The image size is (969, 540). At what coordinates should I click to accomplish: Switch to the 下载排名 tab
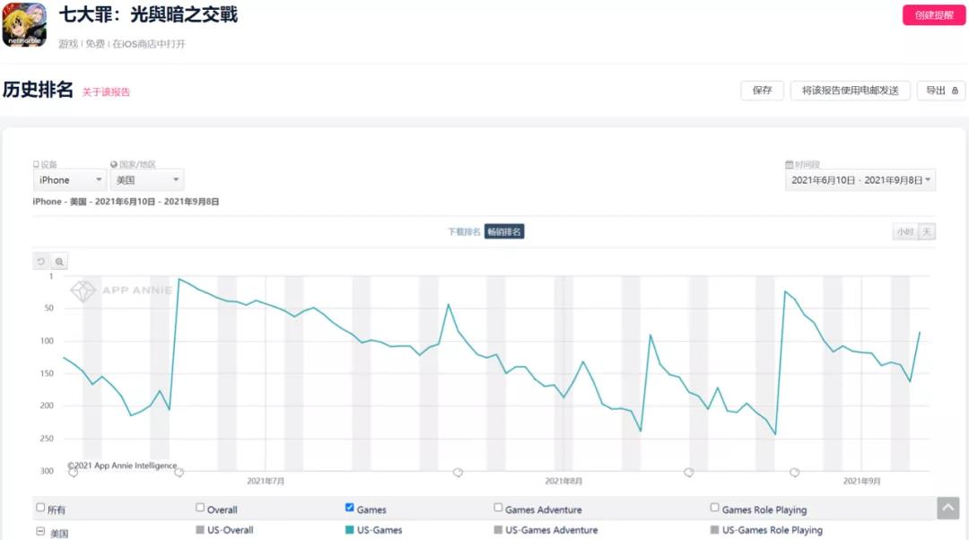pos(464,231)
